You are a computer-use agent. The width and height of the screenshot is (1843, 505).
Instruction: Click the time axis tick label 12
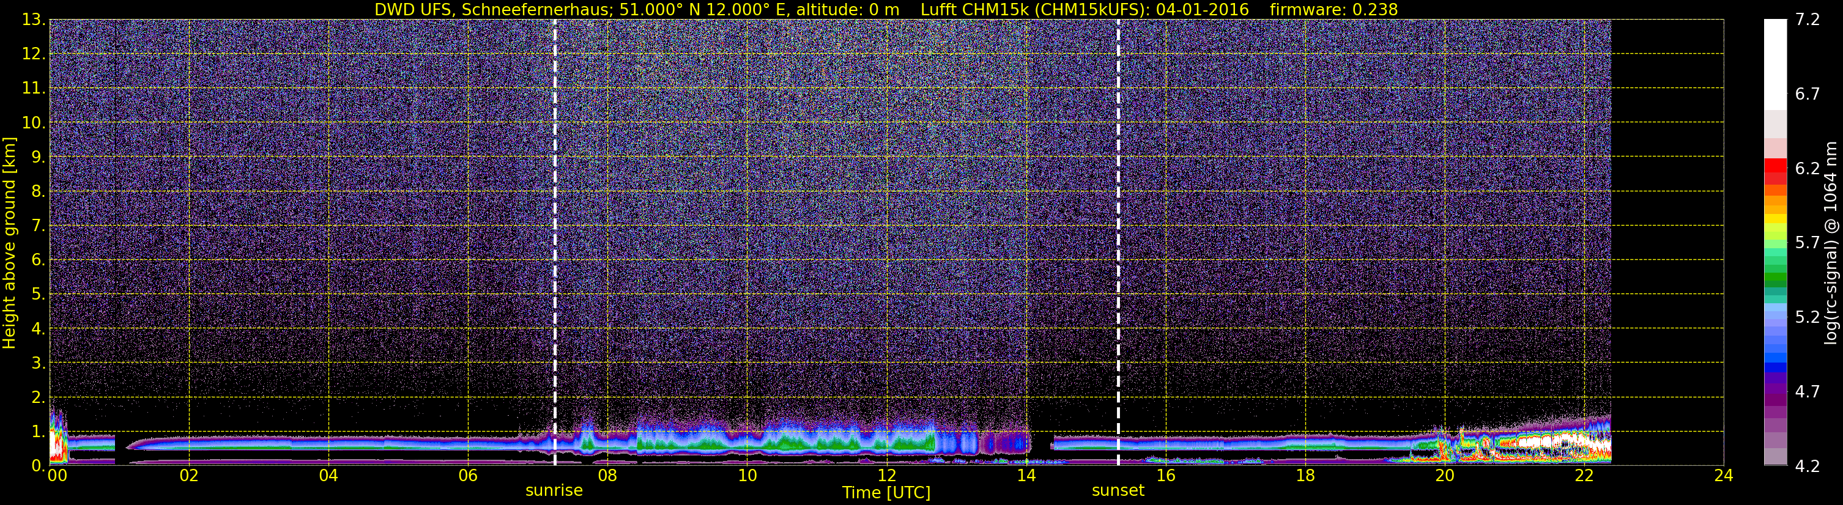click(x=886, y=476)
